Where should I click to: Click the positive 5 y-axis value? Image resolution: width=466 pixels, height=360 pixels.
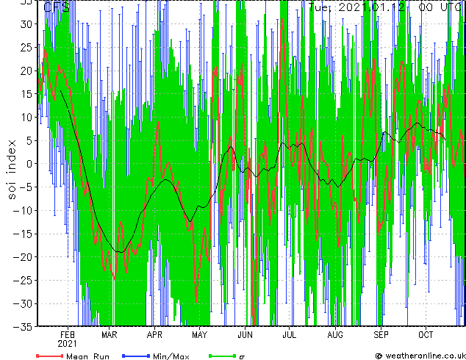pyautogui.click(x=30, y=140)
